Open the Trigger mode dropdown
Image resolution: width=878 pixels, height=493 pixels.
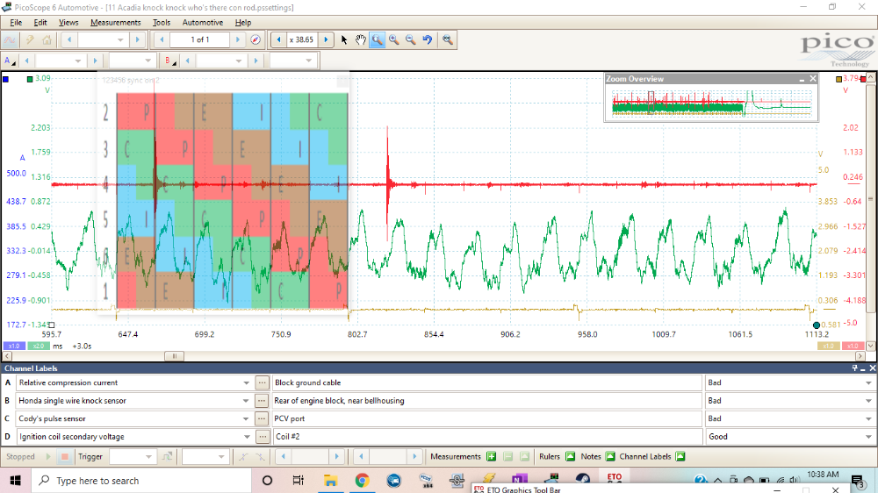click(x=148, y=457)
